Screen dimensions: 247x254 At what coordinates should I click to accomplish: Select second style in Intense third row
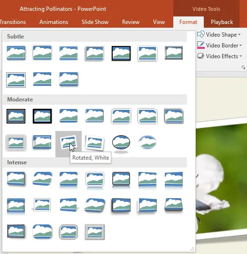click(x=42, y=231)
